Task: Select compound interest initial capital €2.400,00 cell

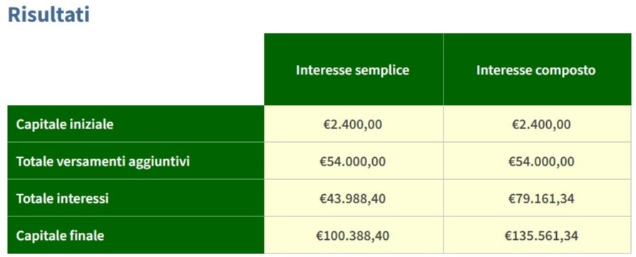Action: point(537,124)
